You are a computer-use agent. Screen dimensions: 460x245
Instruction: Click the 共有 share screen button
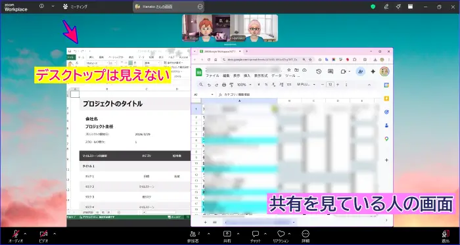tap(227, 236)
